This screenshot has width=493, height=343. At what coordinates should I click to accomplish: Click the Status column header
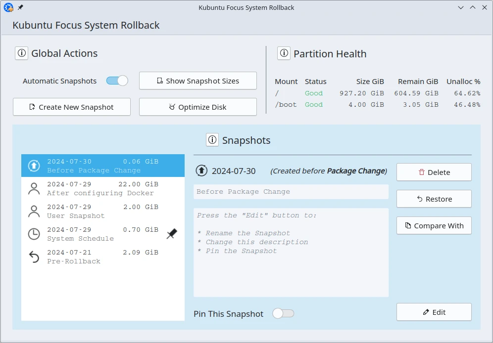tap(316, 82)
